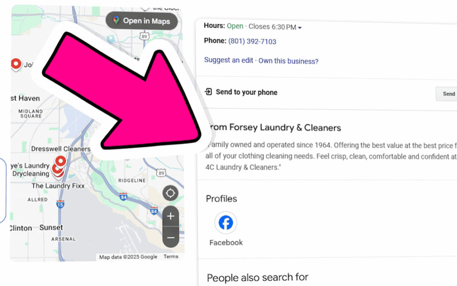Viewport: 457px width, 286px height.
Task: Click the map zoom in plus button
Action: point(171,216)
